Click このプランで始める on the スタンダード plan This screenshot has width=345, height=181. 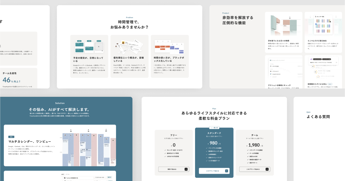click(214, 171)
